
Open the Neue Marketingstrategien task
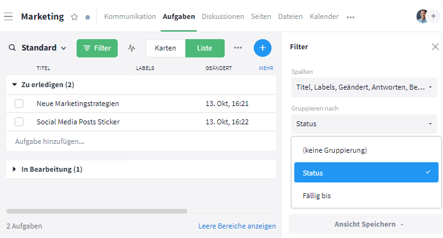[x=78, y=104]
